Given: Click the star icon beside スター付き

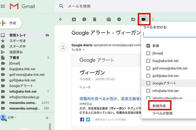Looking at the screenshot, I should (3, 41).
